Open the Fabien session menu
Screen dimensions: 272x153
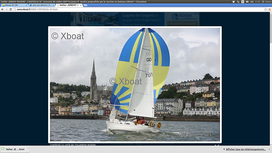pos(267,2)
